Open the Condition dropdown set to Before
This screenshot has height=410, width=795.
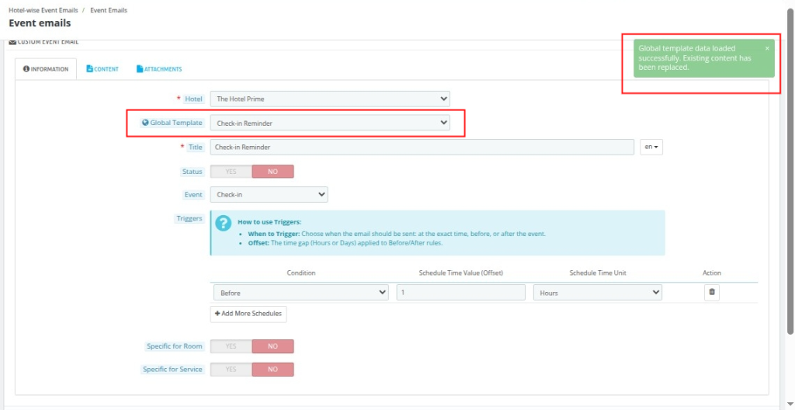point(300,293)
